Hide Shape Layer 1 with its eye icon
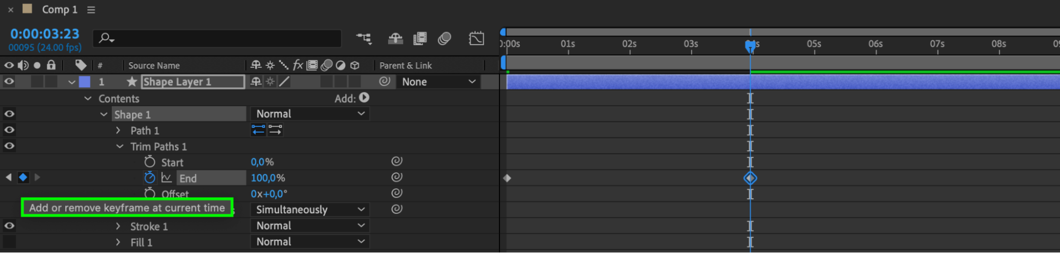This screenshot has width=1060, height=253. pos(9,82)
